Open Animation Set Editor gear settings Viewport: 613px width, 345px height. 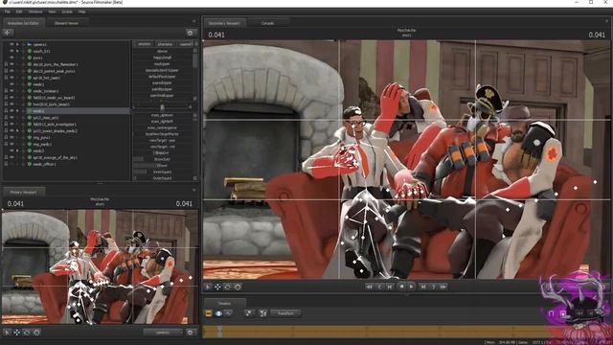191,33
